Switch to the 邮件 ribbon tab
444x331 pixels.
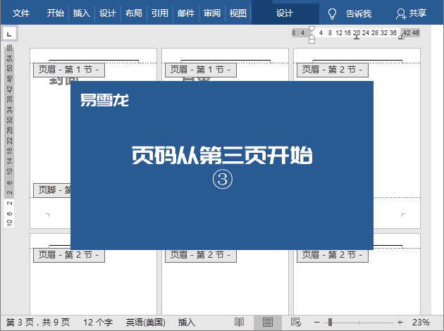pyautogui.click(x=186, y=13)
